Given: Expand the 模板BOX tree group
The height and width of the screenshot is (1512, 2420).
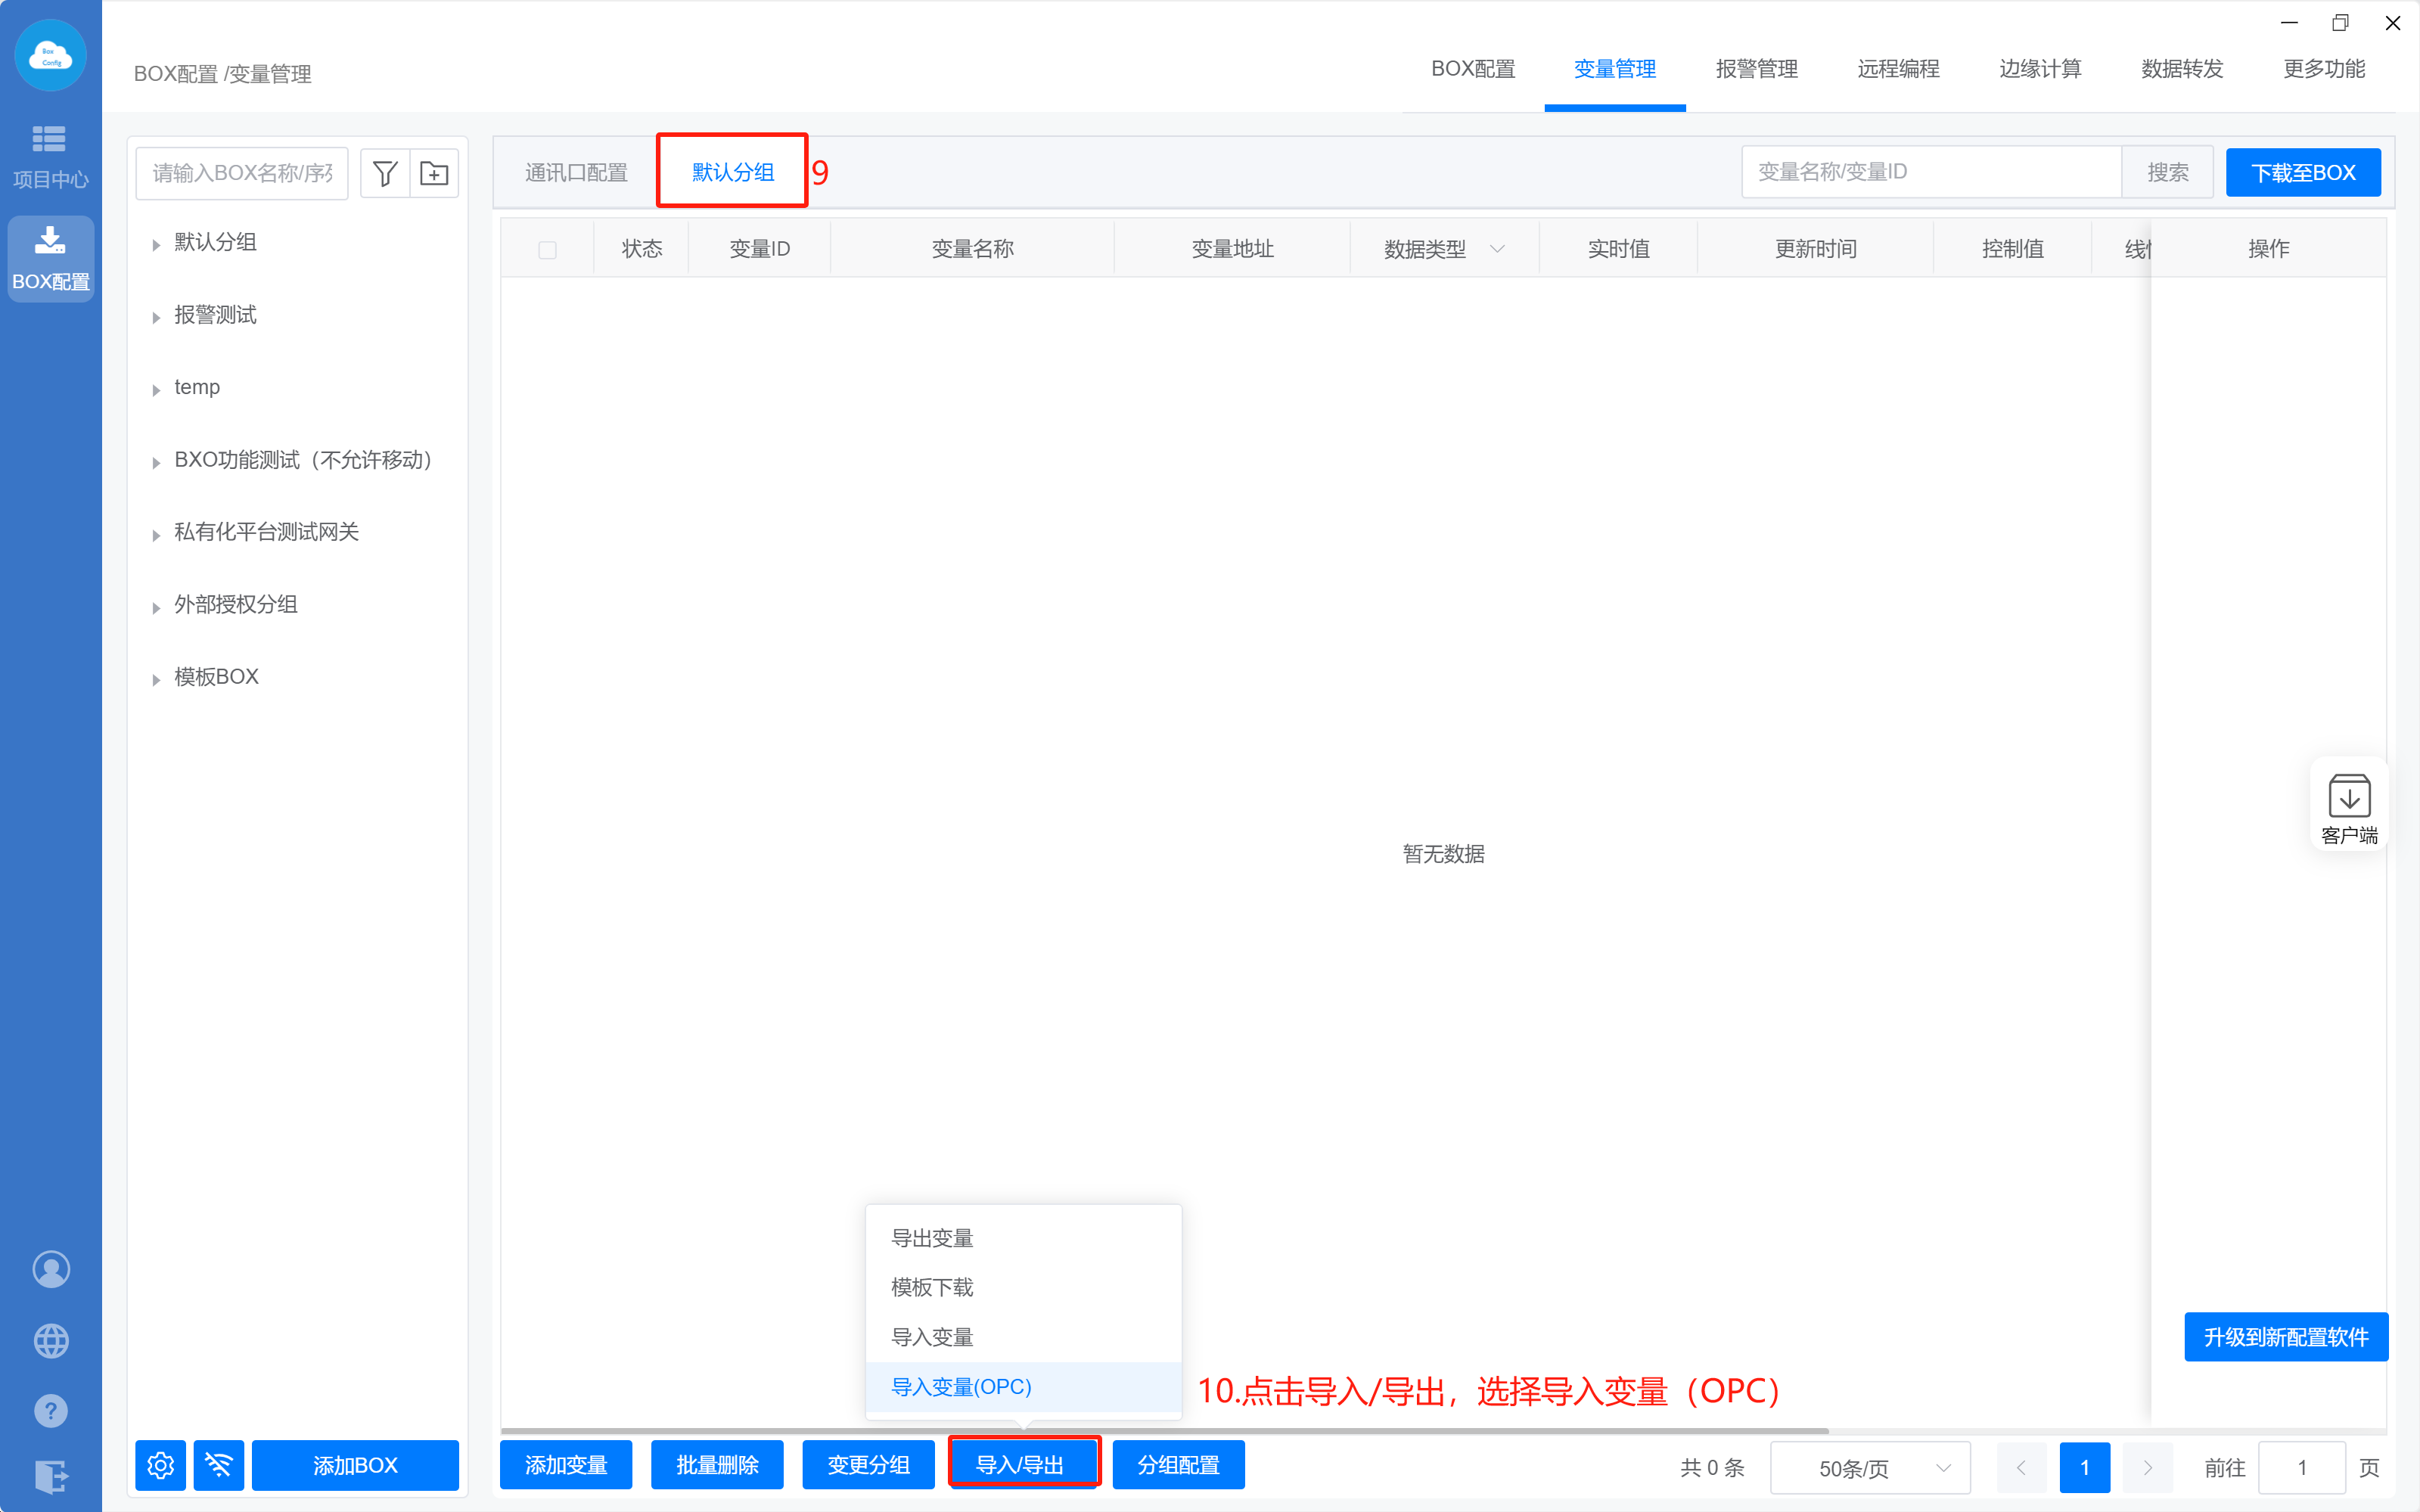Looking at the screenshot, I should [156, 679].
